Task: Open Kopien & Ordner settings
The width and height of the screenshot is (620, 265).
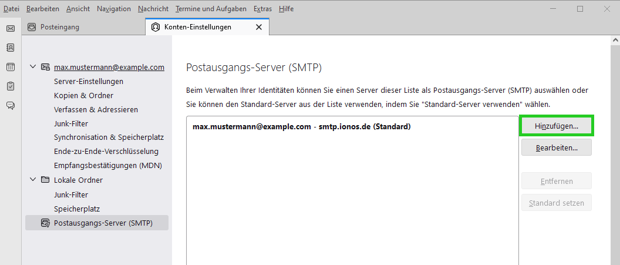Action: point(83,96)
